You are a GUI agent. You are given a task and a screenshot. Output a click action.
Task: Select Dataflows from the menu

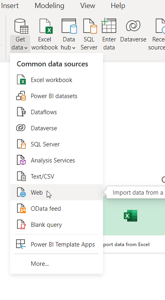tap(57, 112)
